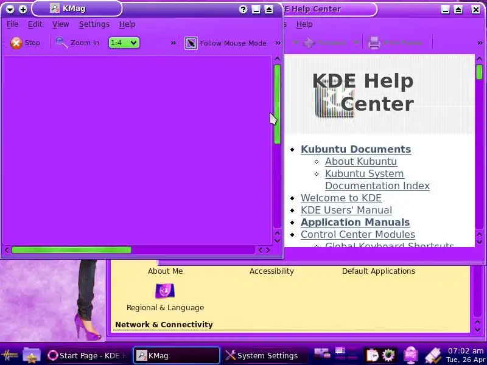
Task: Click the update checker tray icon beside clock
Action: 433,356
